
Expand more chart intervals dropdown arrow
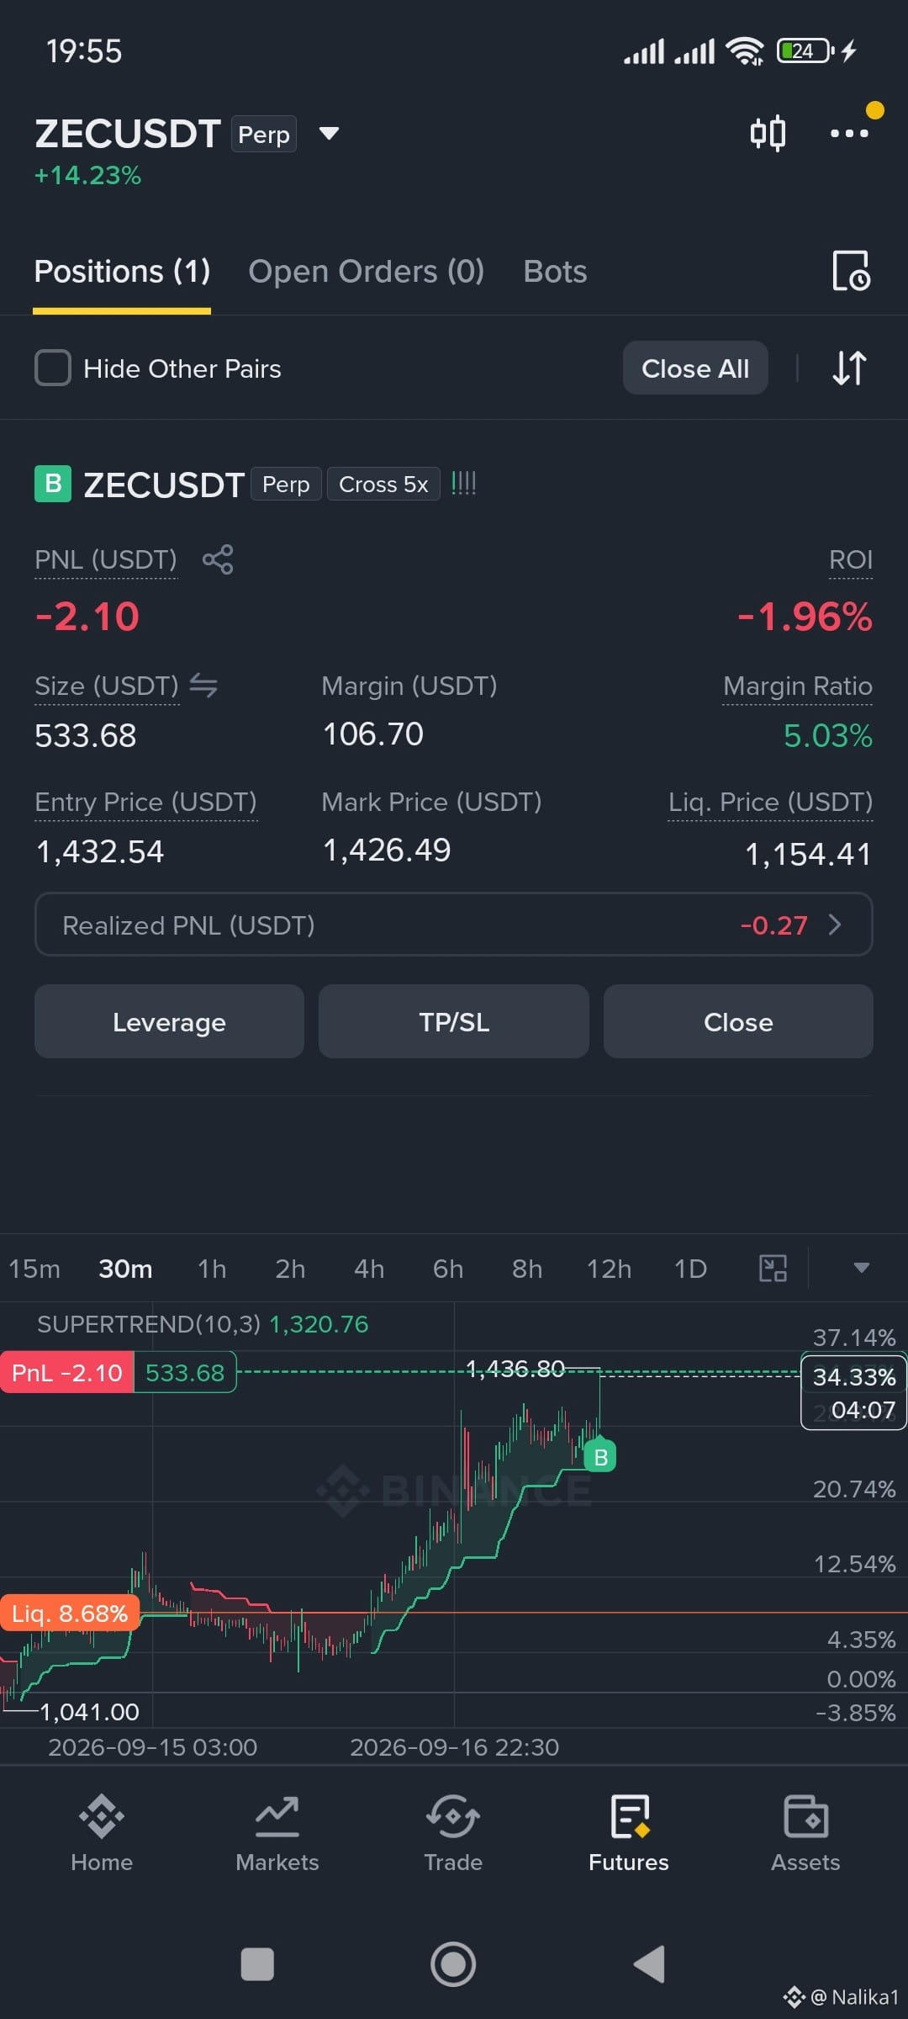pyautogui.click(x=861, y=1268)
